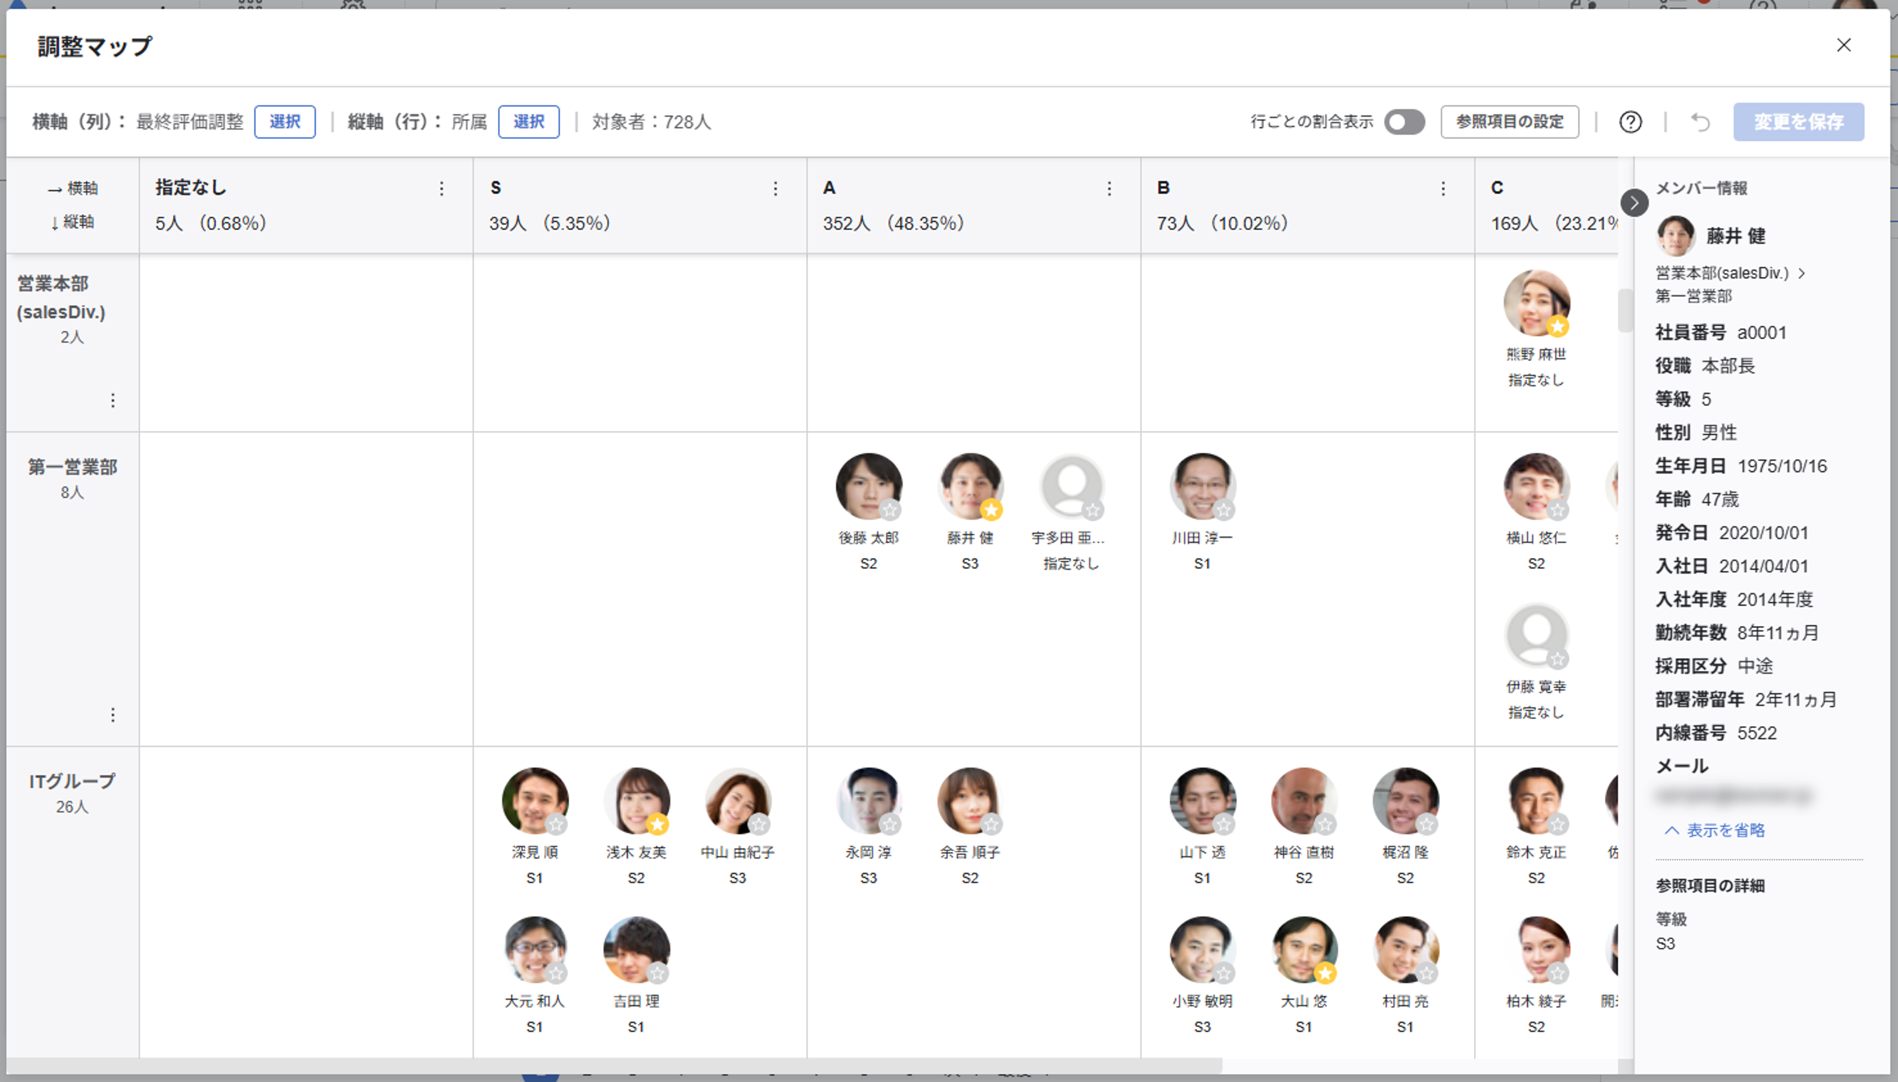Click 選択 button for 横軸 axis
Image resolution: width=1898 pixels, height=1082 pixels.
pos(285,122)
